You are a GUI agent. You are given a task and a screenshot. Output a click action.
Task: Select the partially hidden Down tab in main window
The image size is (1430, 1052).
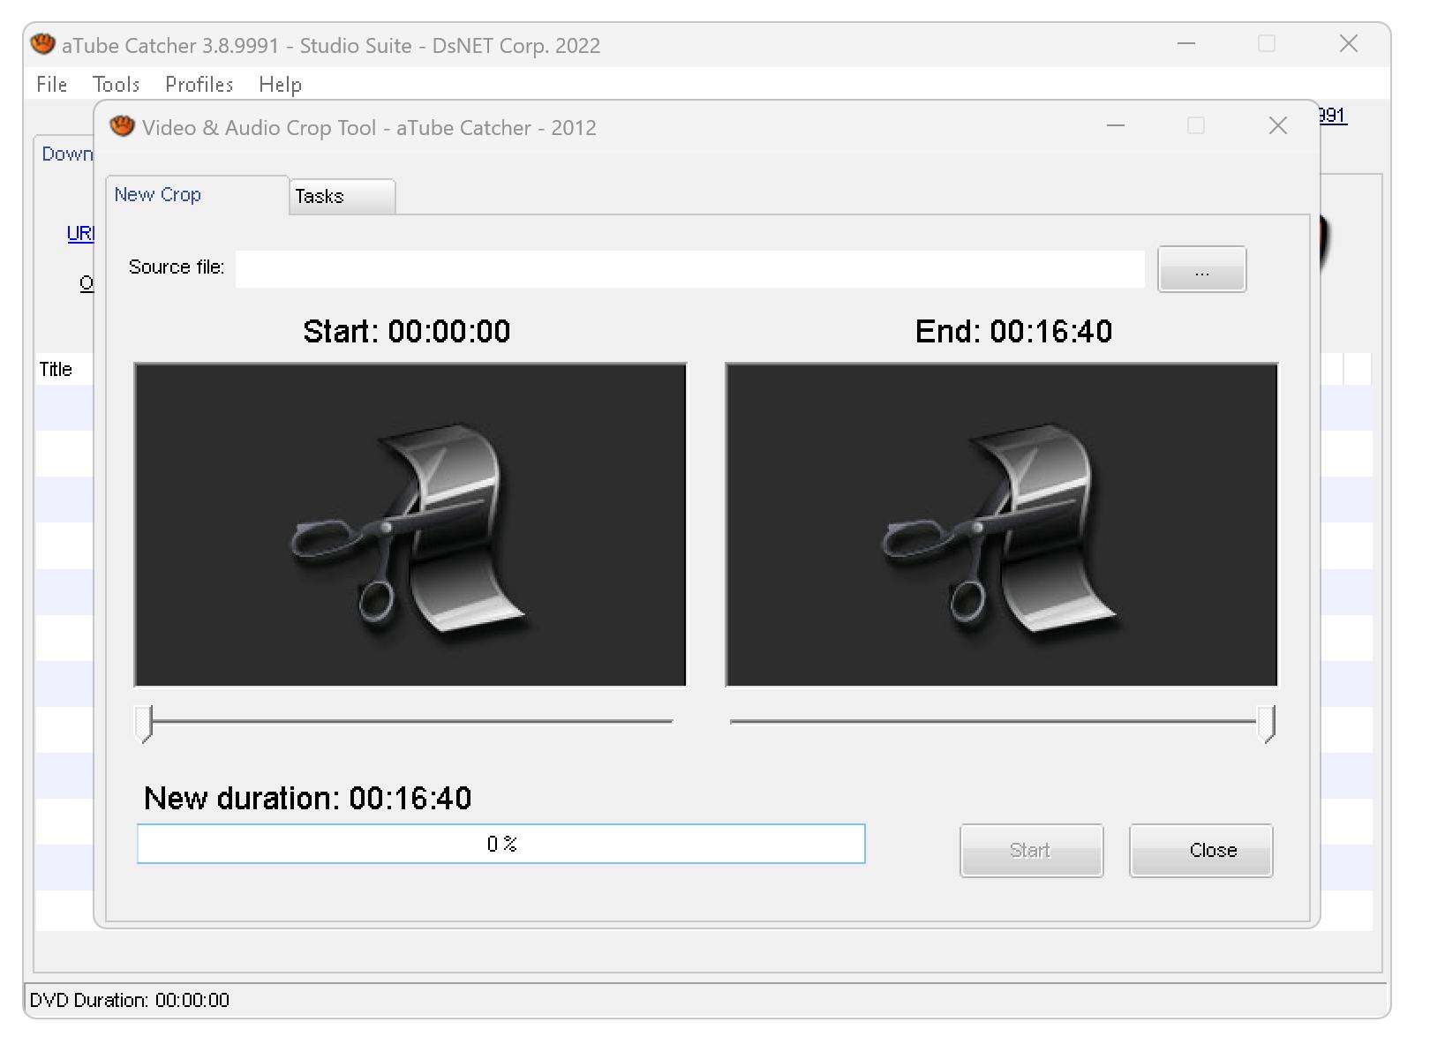pos(67,154)
